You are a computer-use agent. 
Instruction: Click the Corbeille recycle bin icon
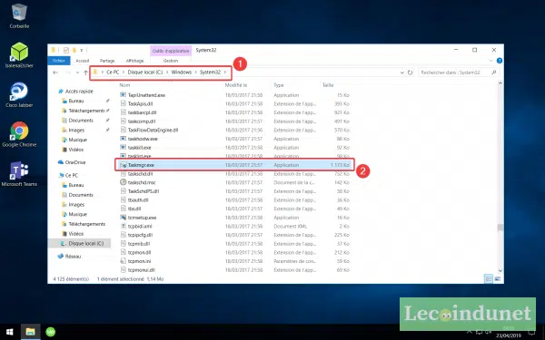(19, 15)
